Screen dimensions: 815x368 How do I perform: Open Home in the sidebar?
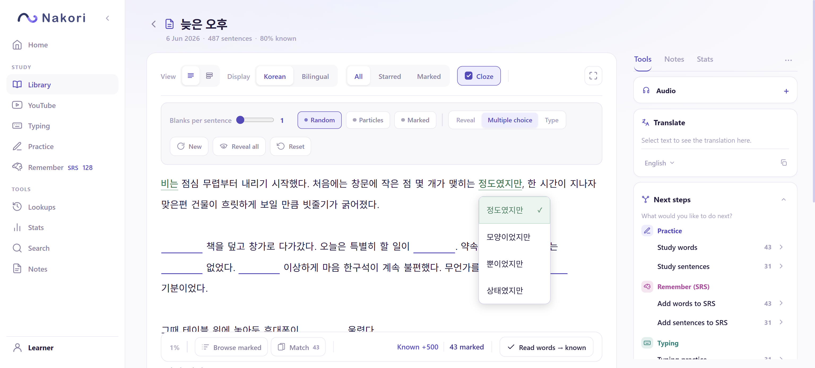(62, 45)
